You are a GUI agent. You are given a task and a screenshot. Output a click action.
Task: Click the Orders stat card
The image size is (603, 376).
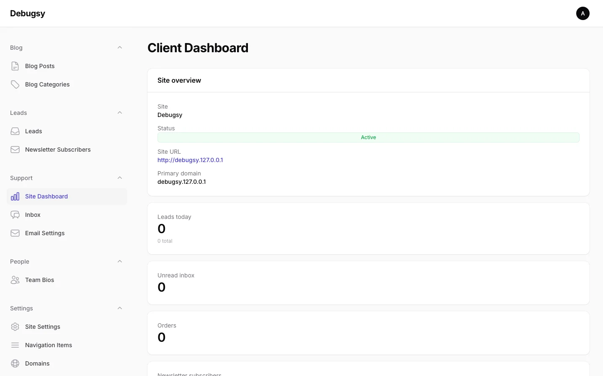tap(368, 333)
